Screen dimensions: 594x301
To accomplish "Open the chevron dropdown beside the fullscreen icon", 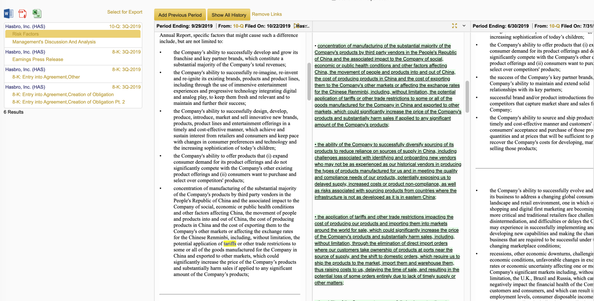I will click(x=464, y=26).
